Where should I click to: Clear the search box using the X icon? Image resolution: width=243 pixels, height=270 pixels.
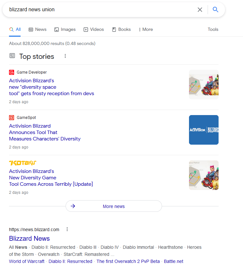click(200, 10)
